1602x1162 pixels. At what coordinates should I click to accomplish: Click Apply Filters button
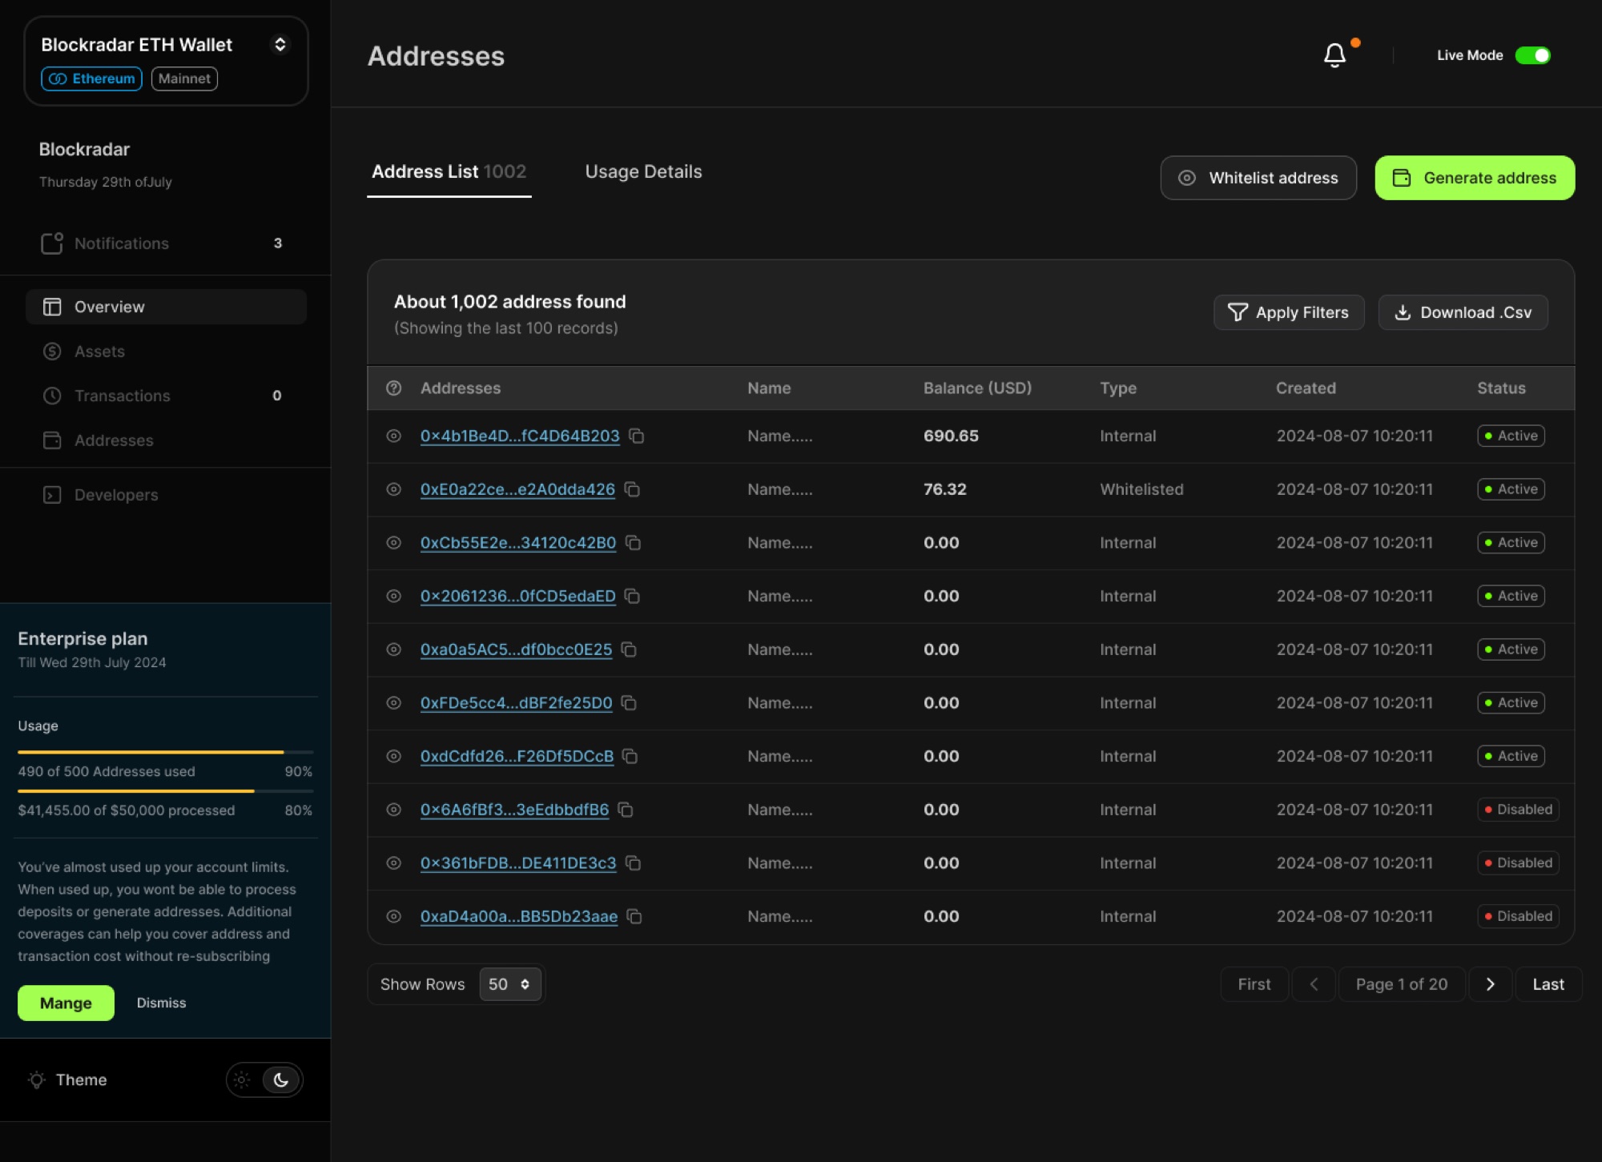[1289, 312]
